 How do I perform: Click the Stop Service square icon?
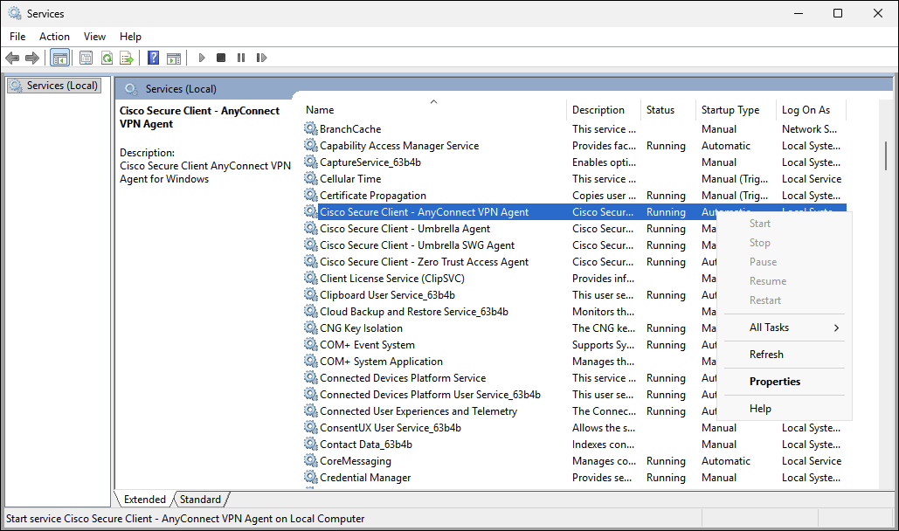[221, 58]
